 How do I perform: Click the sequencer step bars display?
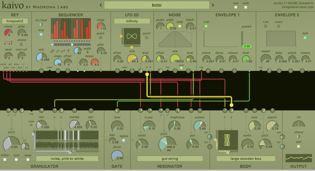71,29
